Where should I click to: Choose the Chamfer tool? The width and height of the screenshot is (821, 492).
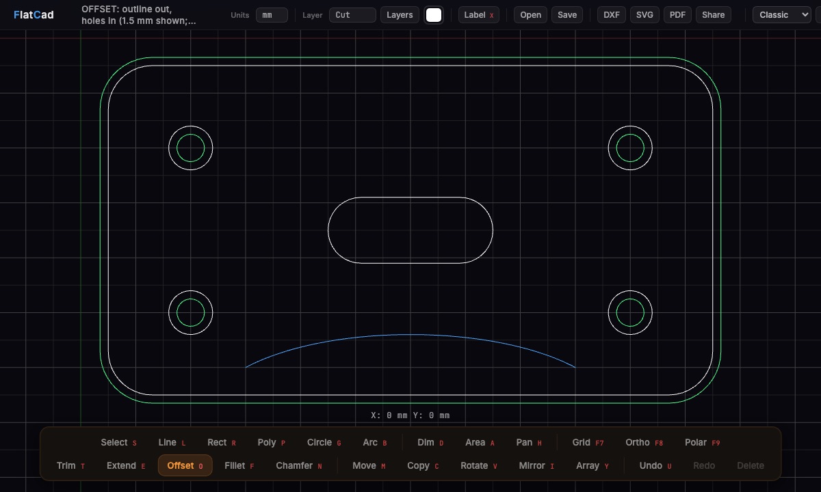click(298, 465)
